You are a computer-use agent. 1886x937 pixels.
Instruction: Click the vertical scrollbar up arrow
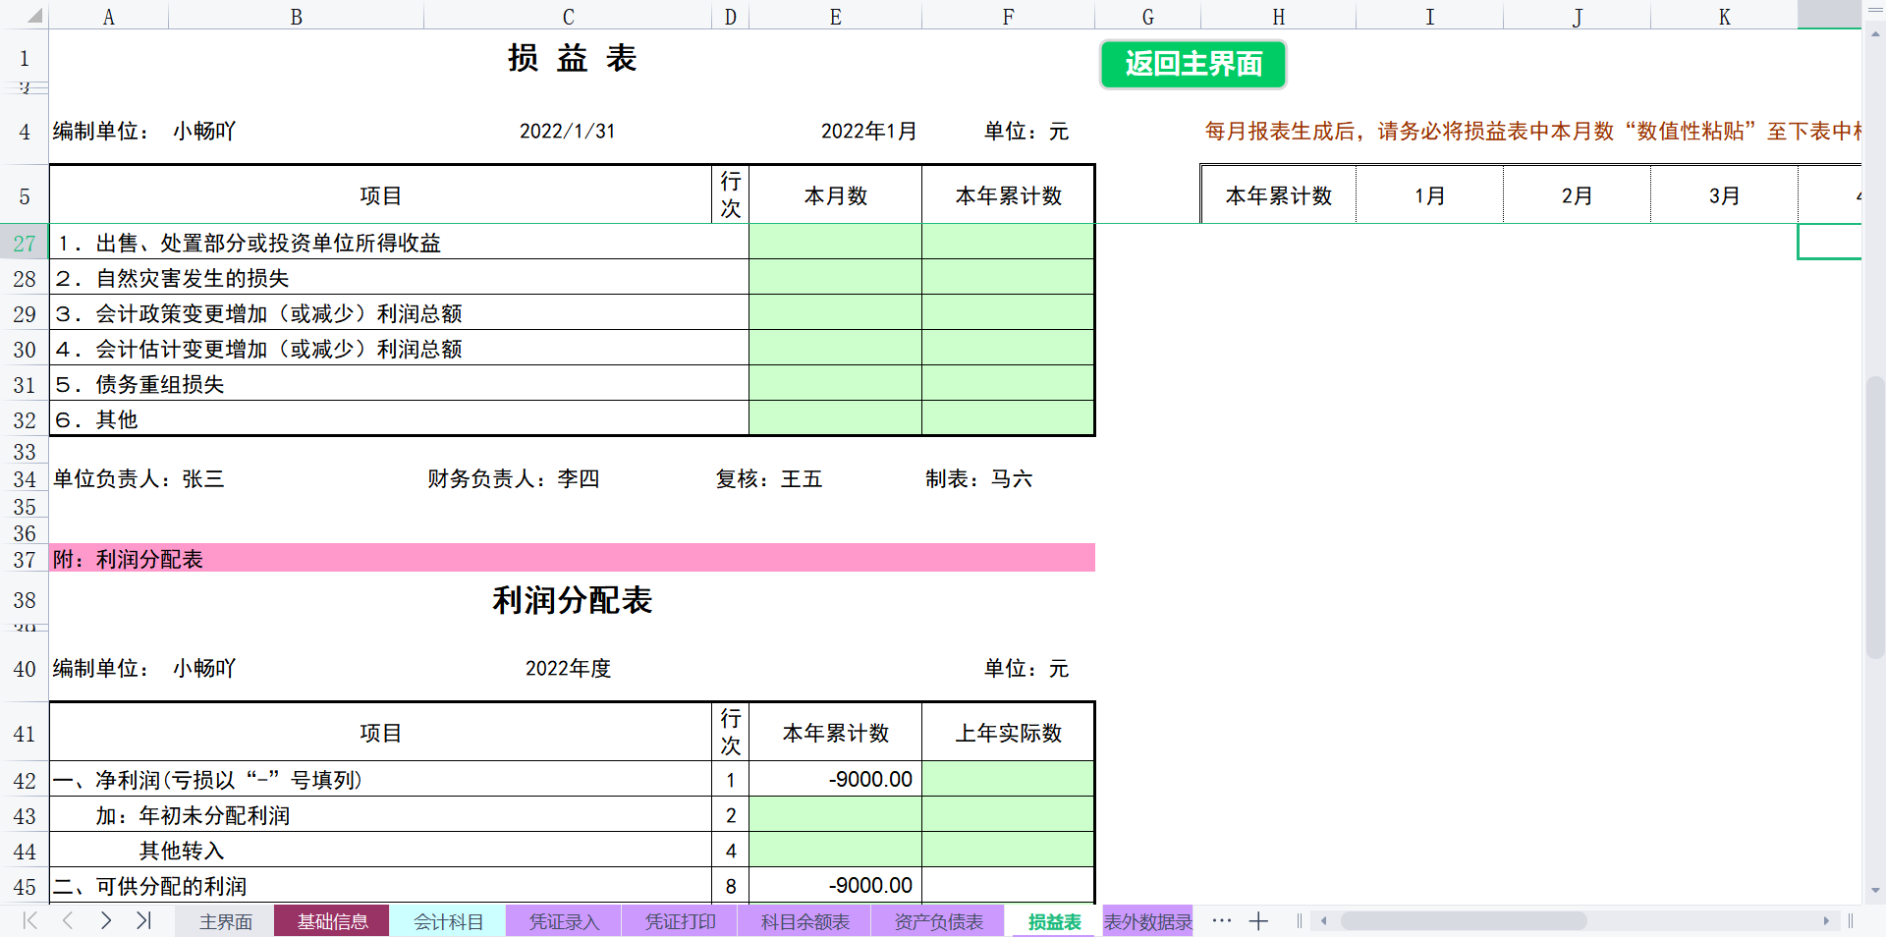(x=1874, y=35)
